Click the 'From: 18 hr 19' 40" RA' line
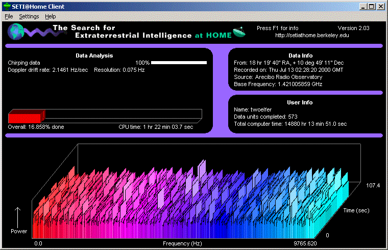Viewport: 388px width, 250px height. coord(289,63)
